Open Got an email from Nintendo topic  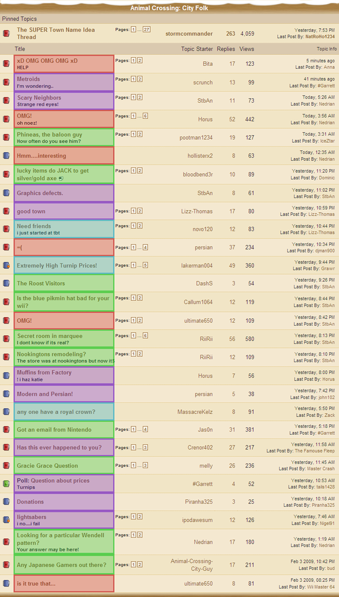point(54,430)
